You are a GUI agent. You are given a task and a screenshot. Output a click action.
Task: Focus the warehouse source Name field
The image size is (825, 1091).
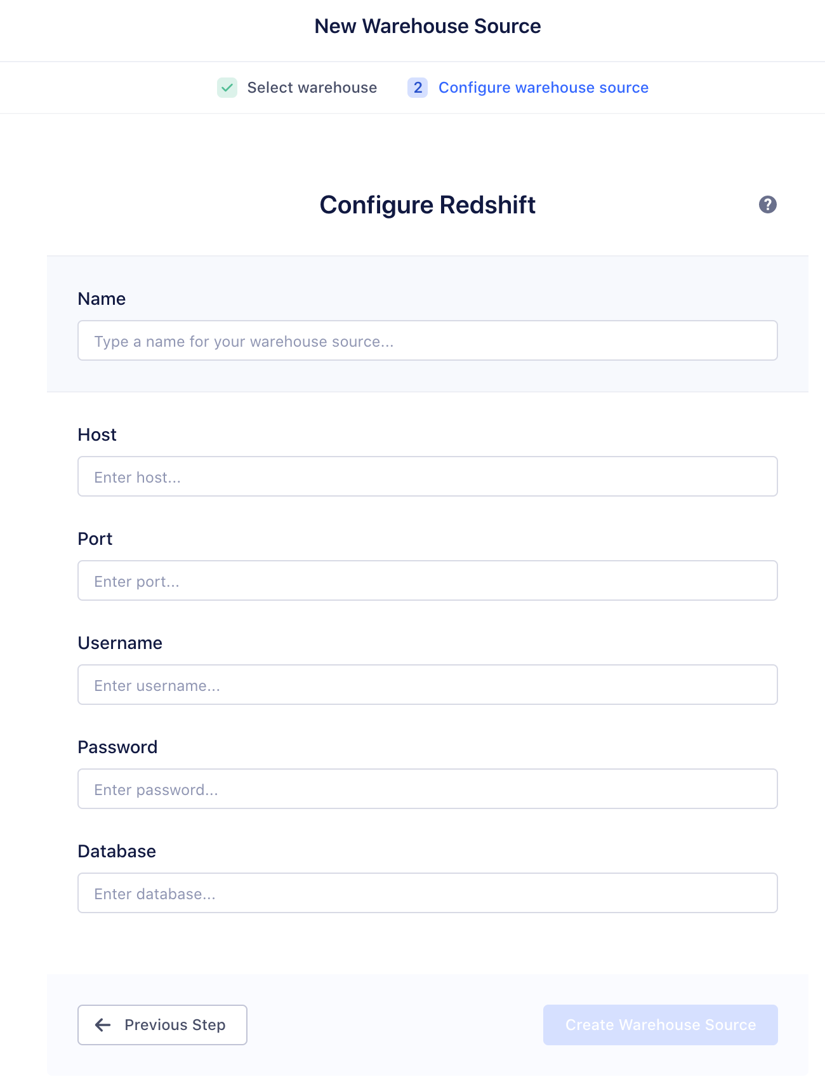coord(427,341)
